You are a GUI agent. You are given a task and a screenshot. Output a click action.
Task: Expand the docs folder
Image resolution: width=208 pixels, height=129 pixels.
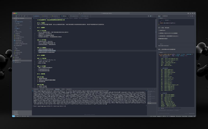coord(22,20)
